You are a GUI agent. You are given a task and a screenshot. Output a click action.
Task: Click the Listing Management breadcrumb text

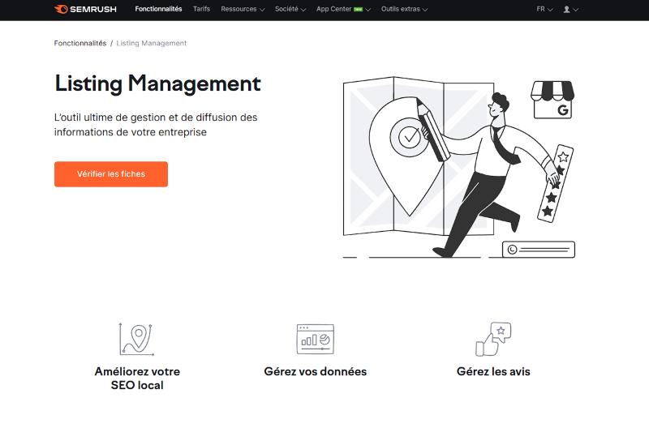[152, 43]
